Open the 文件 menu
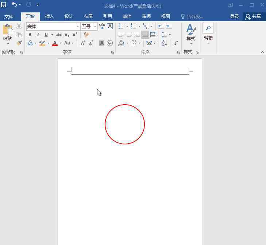Screen dimensions: 266x245 (9, 16)
